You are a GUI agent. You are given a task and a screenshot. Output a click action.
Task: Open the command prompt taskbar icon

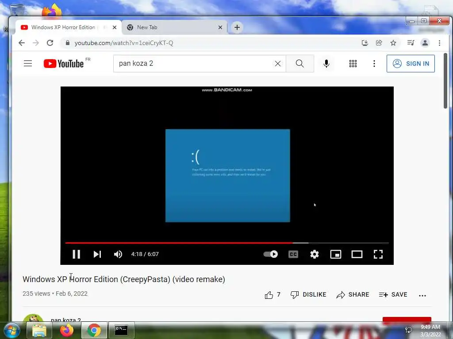(x=121, y=330)
